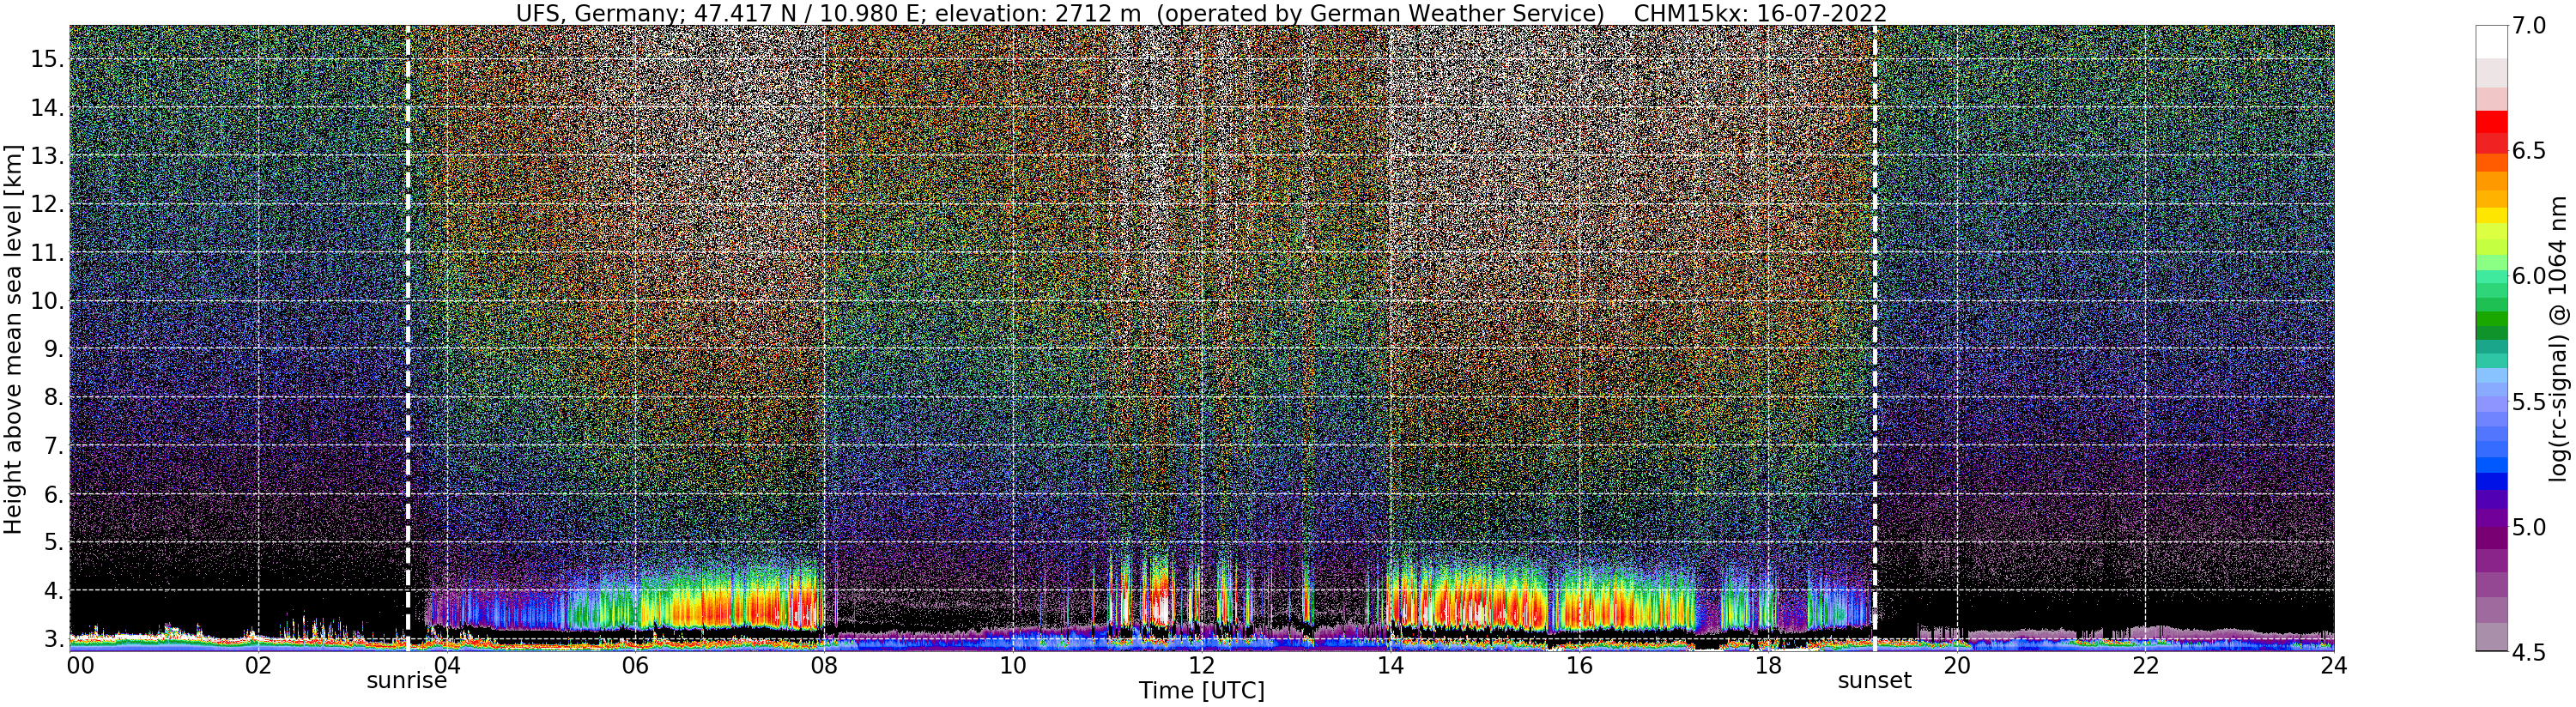Click the colorbar tick label '6.5'

click(2529, 151)
